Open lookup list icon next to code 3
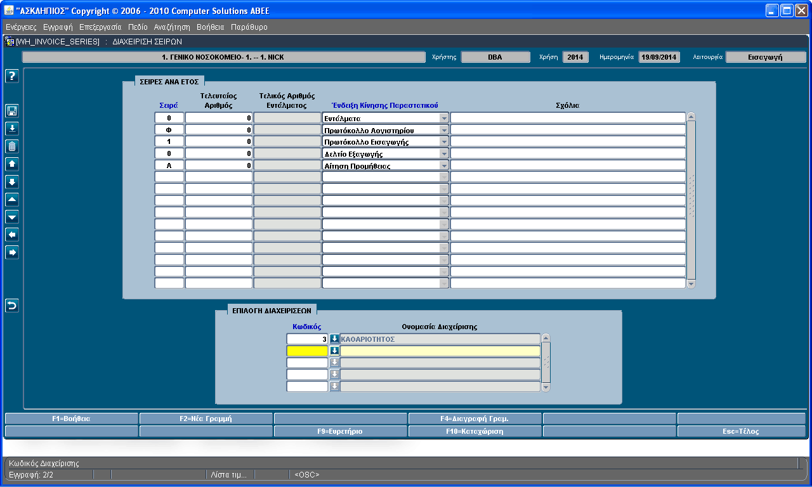Image resolution: width=812 pixels, height=487 pixels. tap(334, 339)
